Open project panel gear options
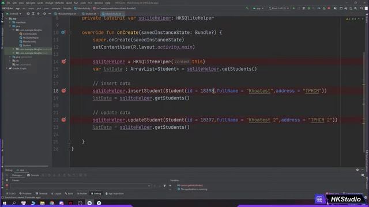 click(x=44, y=14)
